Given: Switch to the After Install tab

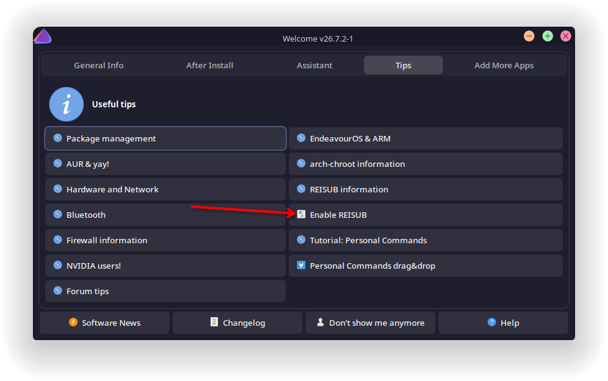Looking at the screenshot, I should (x=209, y=66).
